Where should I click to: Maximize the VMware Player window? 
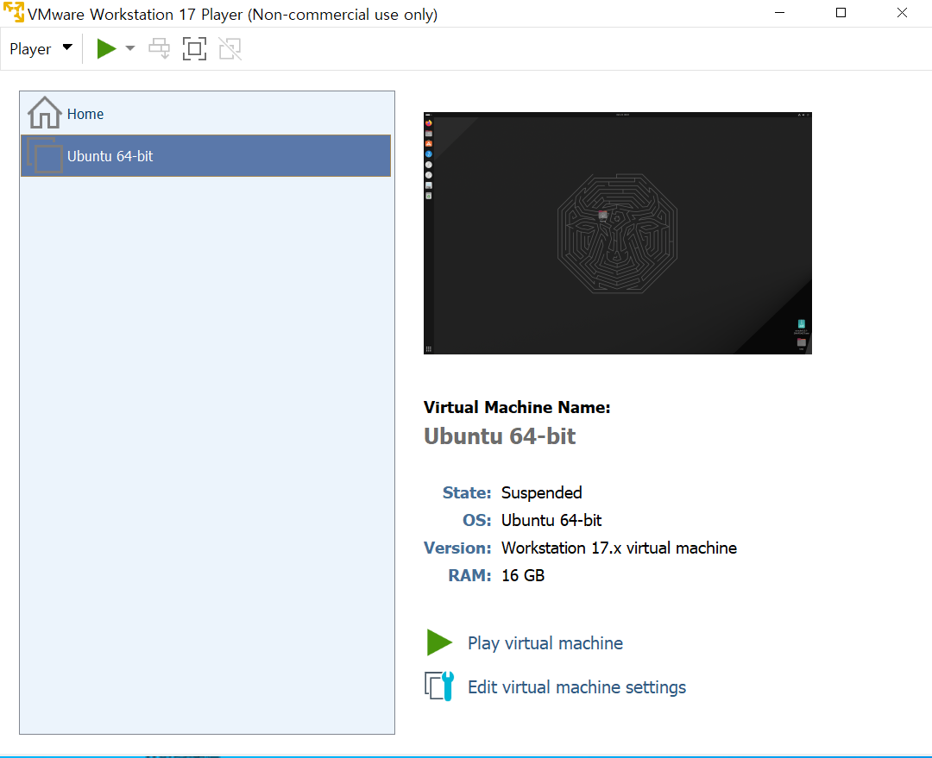841,12
